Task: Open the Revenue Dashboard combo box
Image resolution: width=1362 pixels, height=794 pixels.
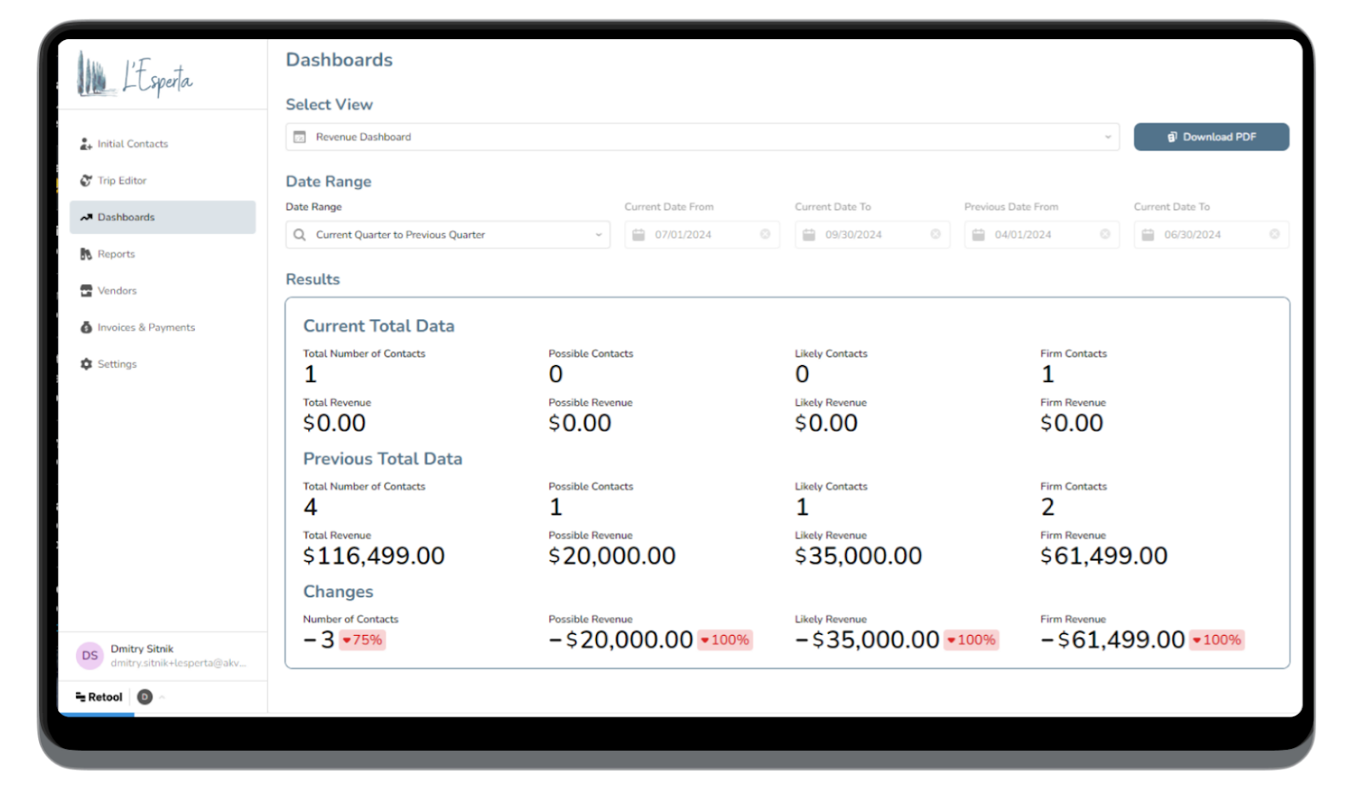Action: click(x=702, y=137)
